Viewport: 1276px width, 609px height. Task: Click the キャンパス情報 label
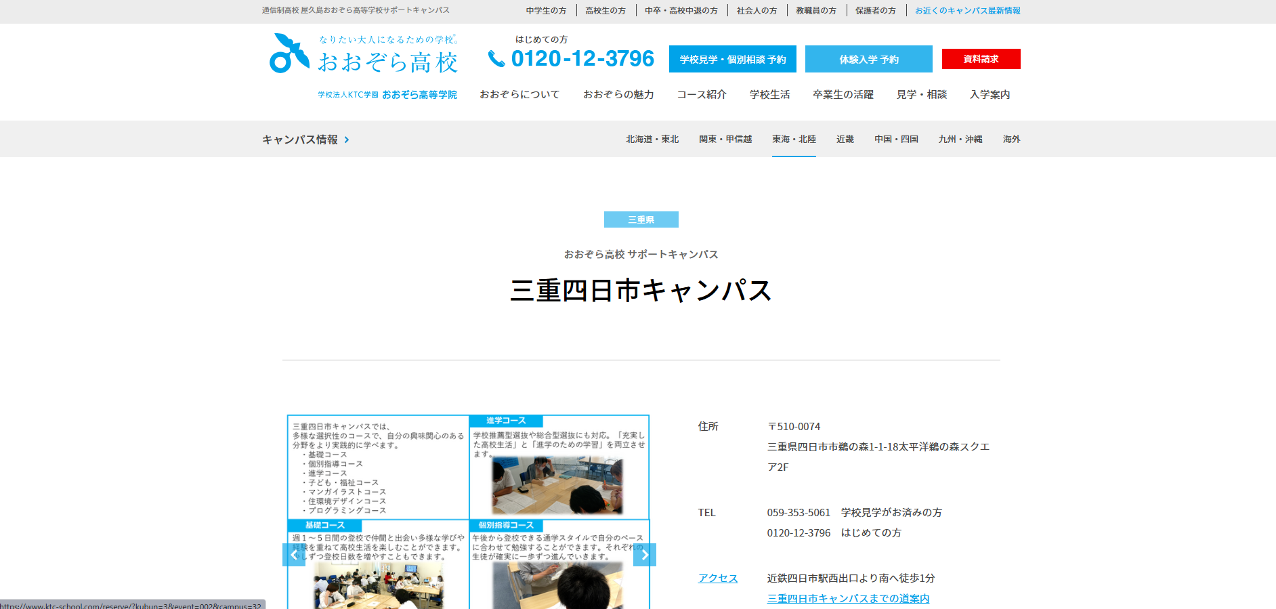click(x=300, y=140)
